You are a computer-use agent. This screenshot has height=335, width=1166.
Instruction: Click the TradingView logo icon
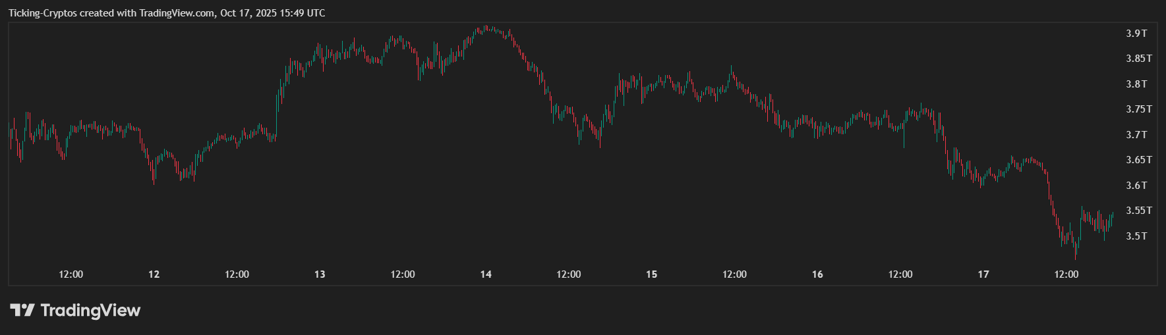click(x=22, y=310)
